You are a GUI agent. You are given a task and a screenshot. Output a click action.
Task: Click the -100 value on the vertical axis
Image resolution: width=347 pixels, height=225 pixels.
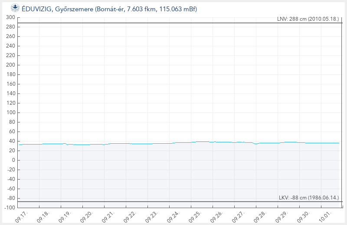9,208
